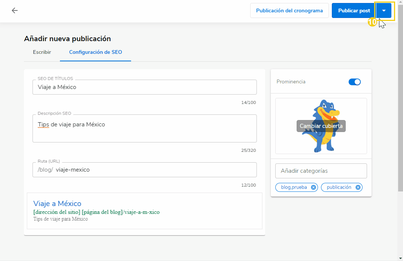This screenshot has height=261, width=403.
Task: Click the blog,prueba tag label
Action: 294,187
